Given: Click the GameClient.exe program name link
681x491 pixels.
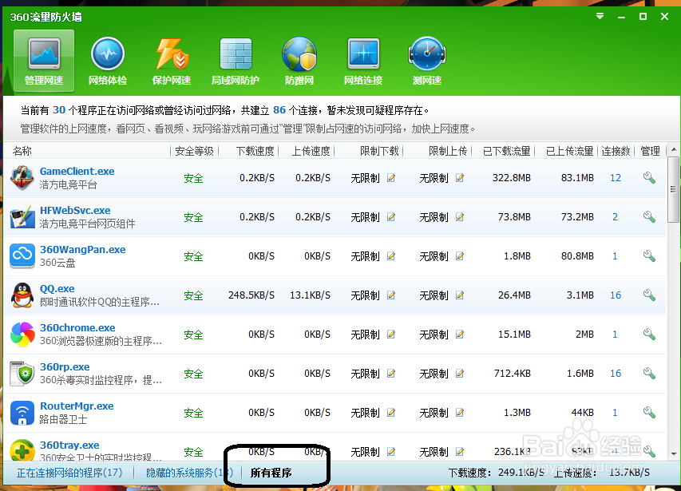Looking at the screenshot, I should tap(77, 171).
